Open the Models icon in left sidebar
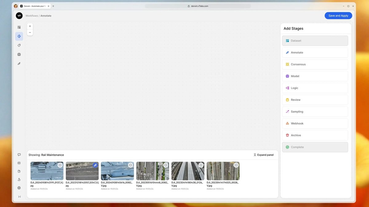The height and width of the screenshot is (207, 369). pos(19,54)
